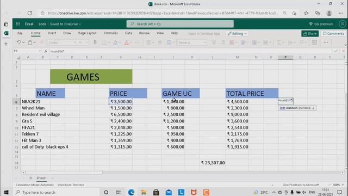The height and width of the screenshot is (196, 348).
Task: Click Go premium
Action: click(321, 24)
